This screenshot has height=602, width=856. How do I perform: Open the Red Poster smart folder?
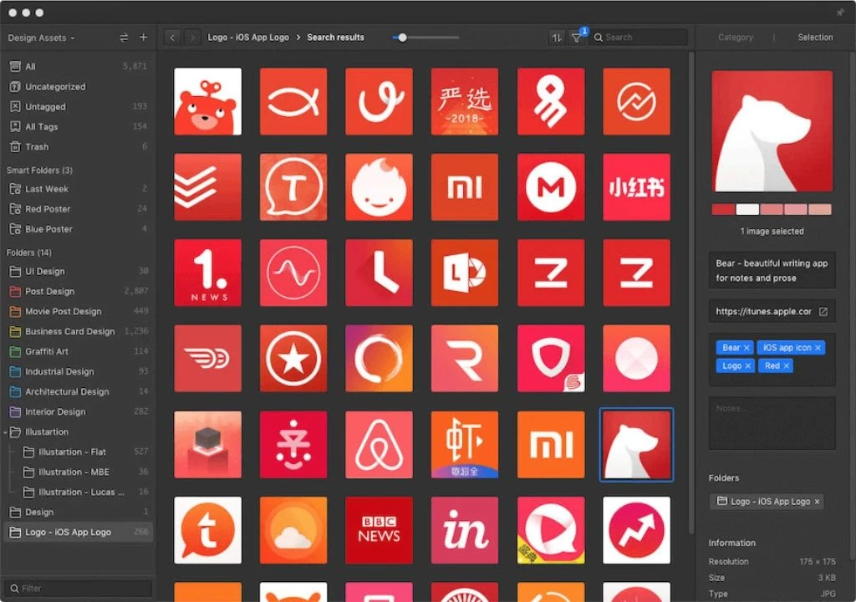48,209
